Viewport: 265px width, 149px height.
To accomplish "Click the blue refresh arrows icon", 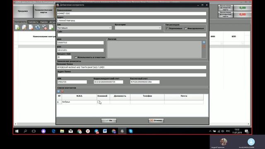I will point(38,27).
